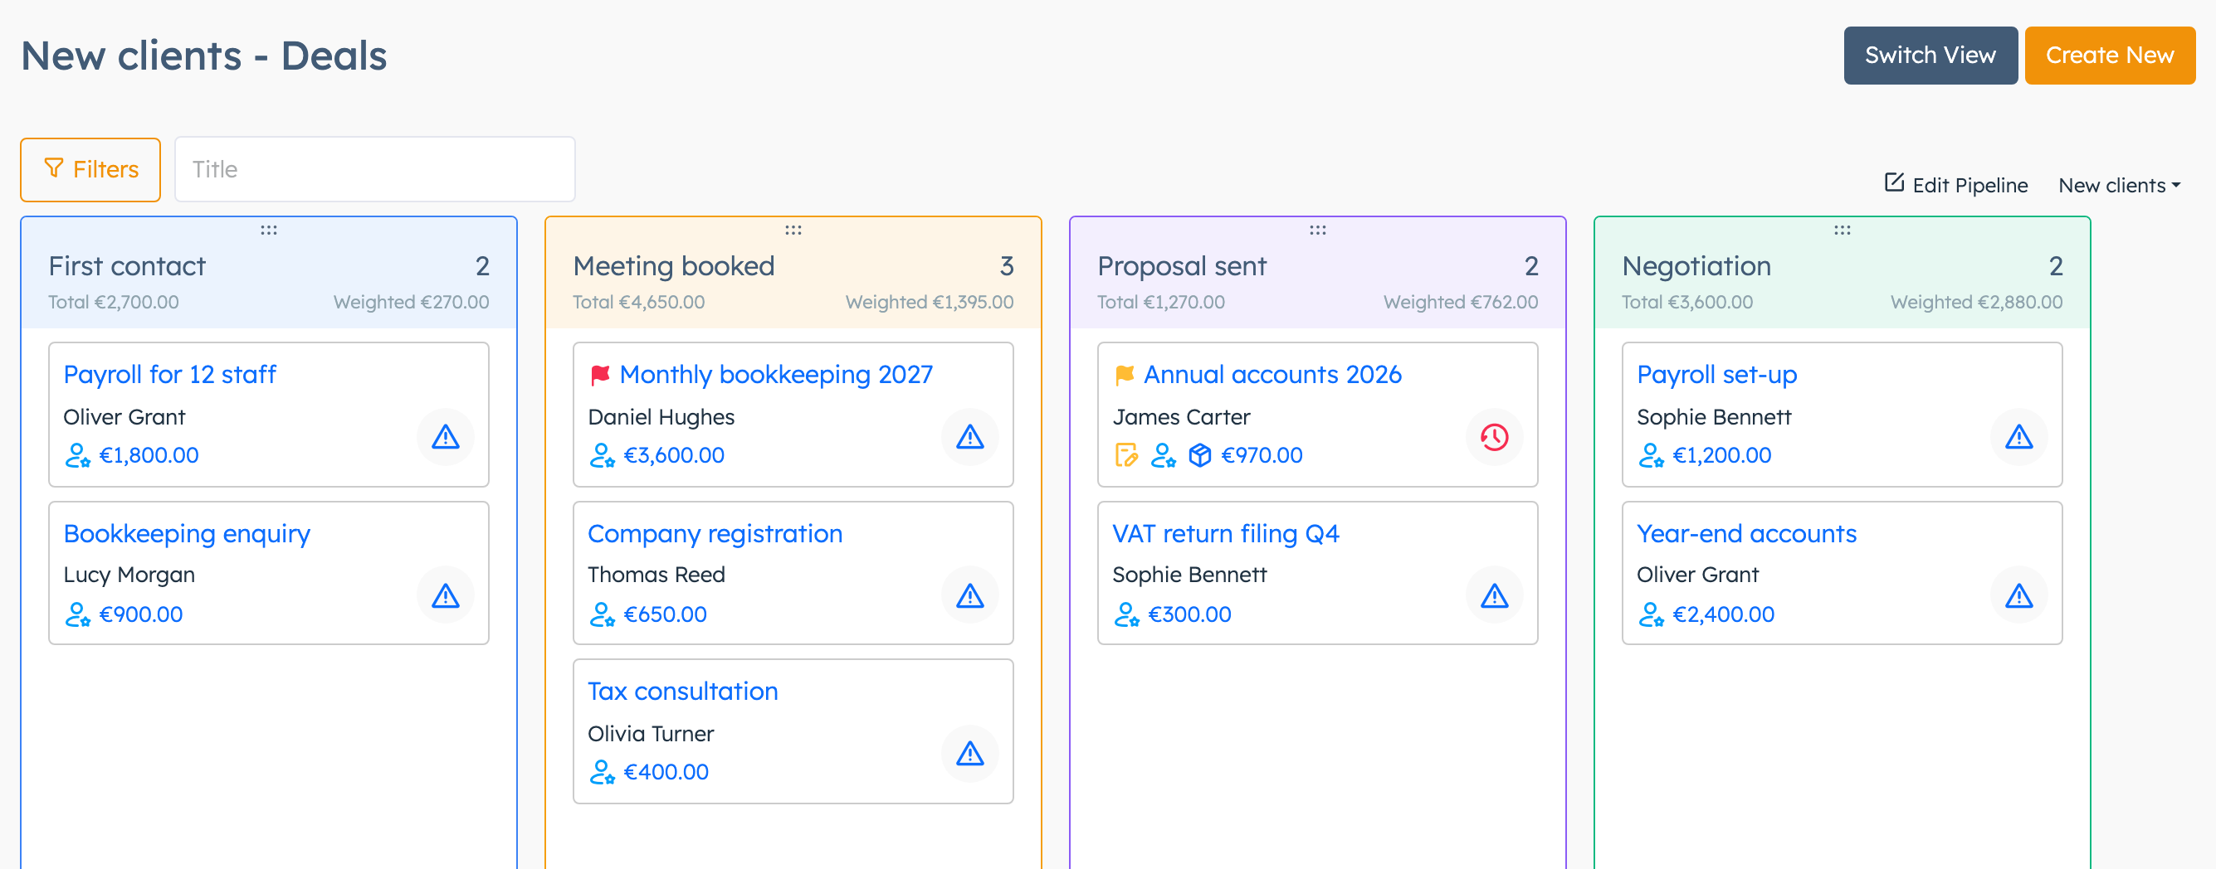
Task: Click warning icon on Year-end accounts card
Action: [x=2018, y=595]
